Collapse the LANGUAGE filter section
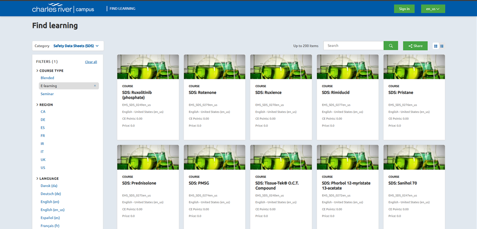Screen dimensions: 477x229 [47, 178]
